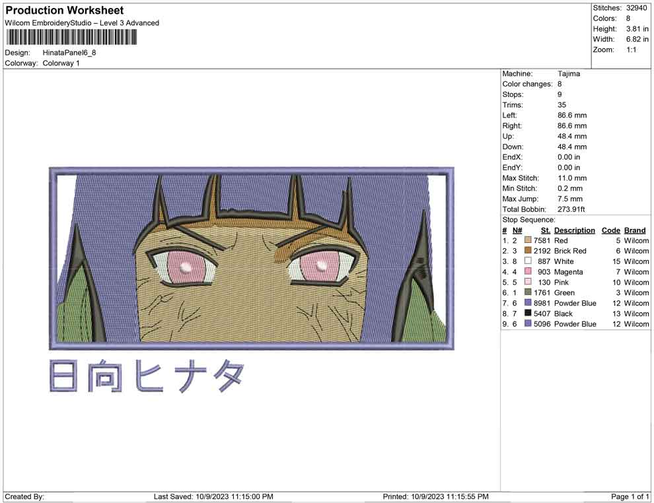Click the 'Stop Sequence:' heading
Viewport: 654px width, 503px height.
click(529, 220)
